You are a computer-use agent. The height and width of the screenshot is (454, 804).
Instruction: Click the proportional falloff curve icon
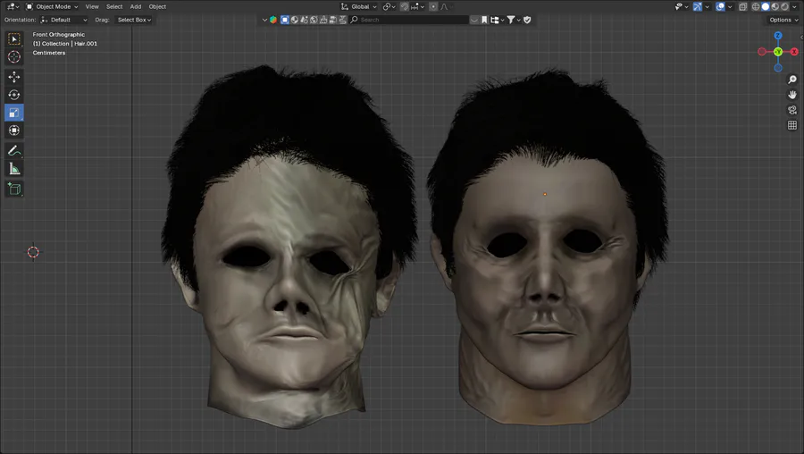(444, 6)
